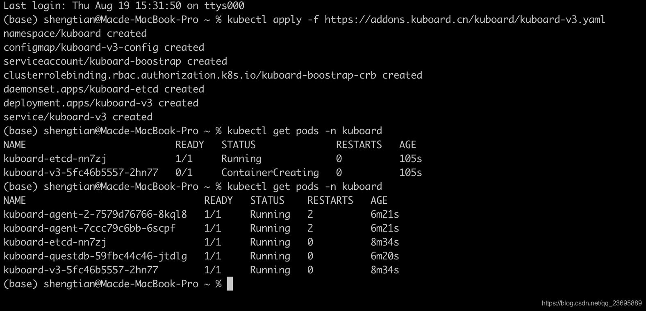
Task: Click the STATUS header in the first table
Action: (x=239, y=145)
